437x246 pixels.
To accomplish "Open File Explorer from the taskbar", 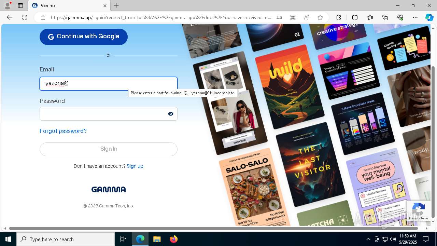I will (157, 239).
